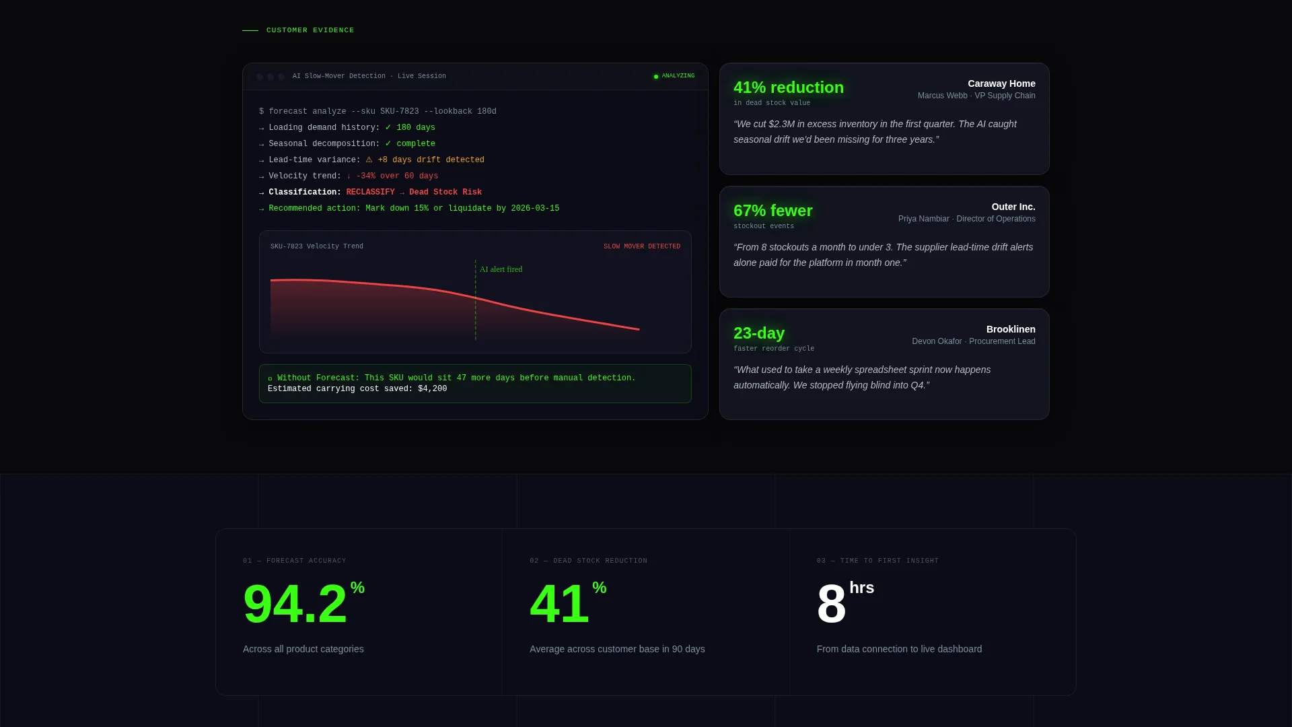
Task: Click the Caraway Home $2.3M quote
Action: pos(875,132)
